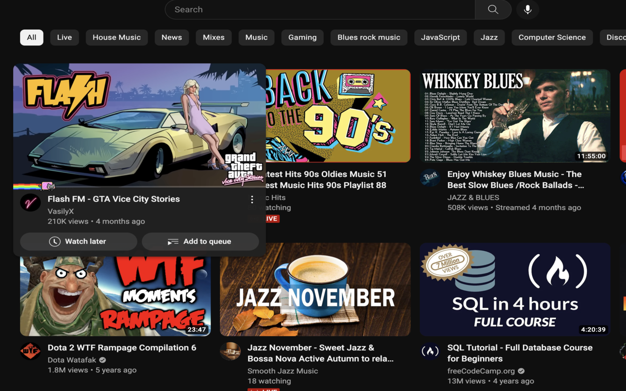The width and height of the screenshot is (626, 391).
Task: Click the verified badge beside Dota Watafak
Action: (x=102, y=360)
